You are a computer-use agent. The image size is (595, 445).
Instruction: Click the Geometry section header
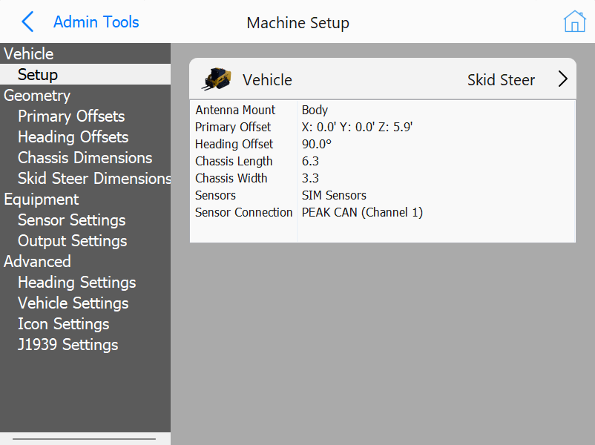pos(37,95)
